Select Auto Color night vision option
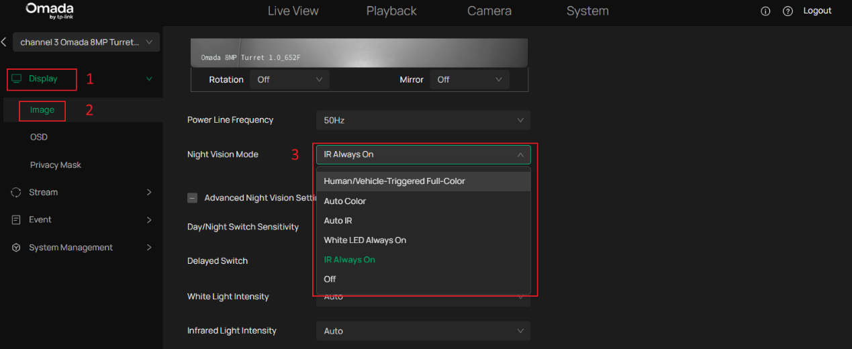This screenshot has height=349, width=852. pyautogui.click(x=424, y=201)
